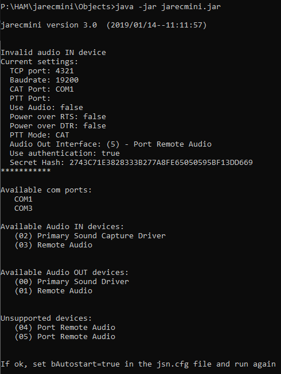Click the Invalid audio IN device message

click(x=53, y=53)
